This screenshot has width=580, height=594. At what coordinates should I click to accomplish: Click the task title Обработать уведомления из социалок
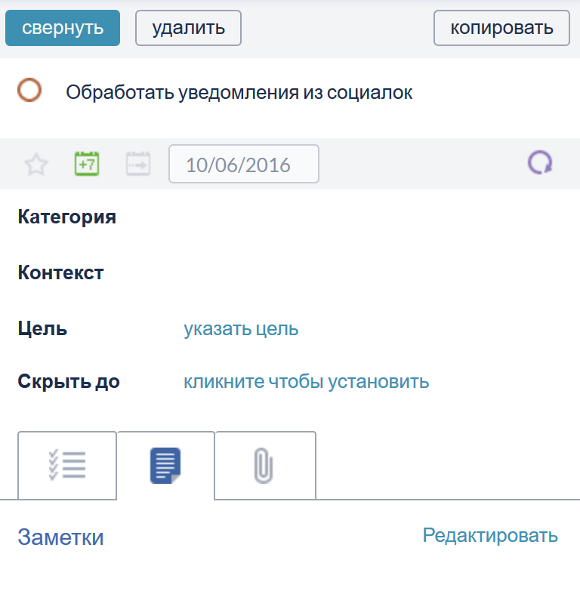point(239,92)
